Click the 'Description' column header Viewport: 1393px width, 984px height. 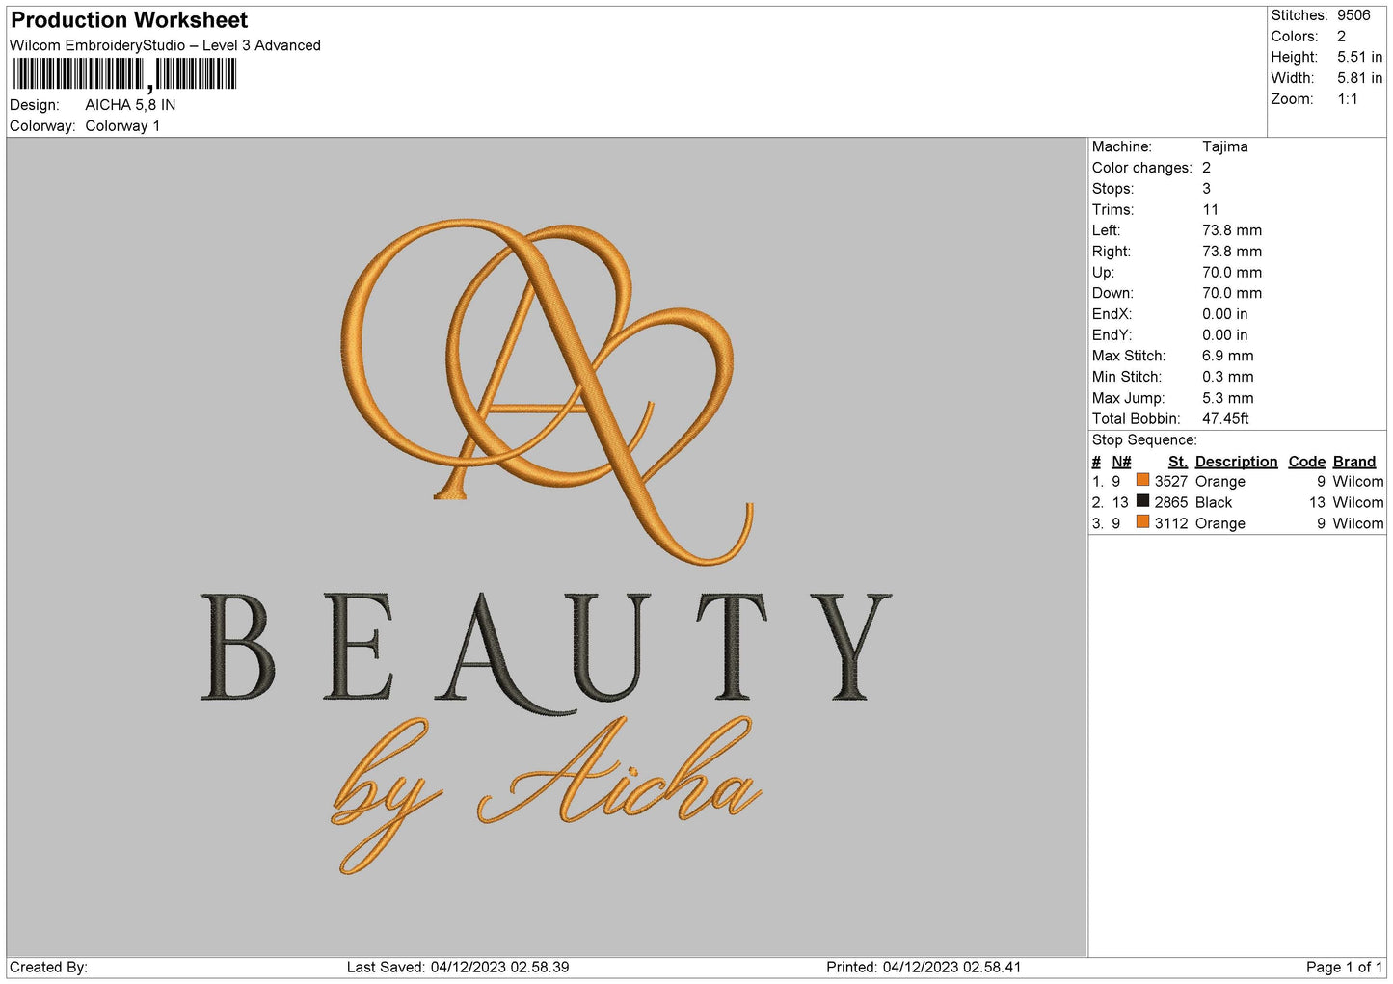(x=1236, y=462)
